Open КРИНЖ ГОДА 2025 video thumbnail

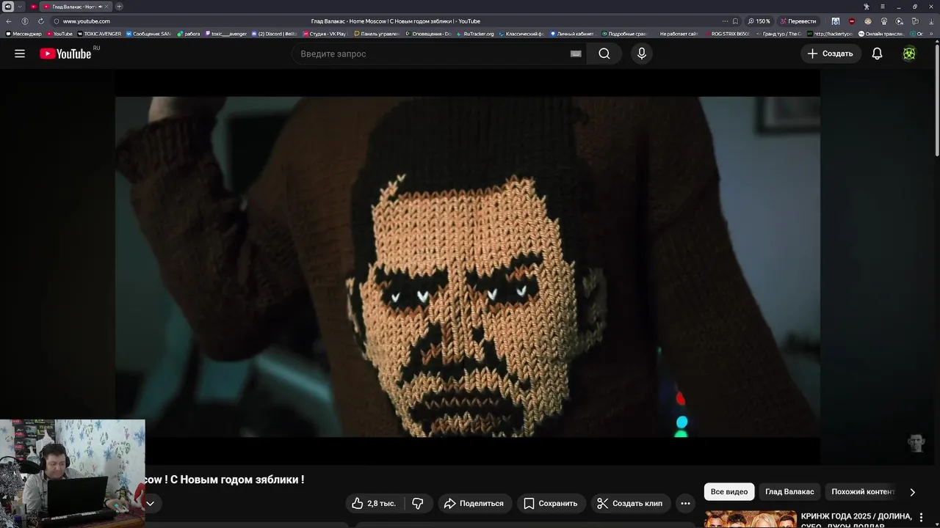click(751, 519)
